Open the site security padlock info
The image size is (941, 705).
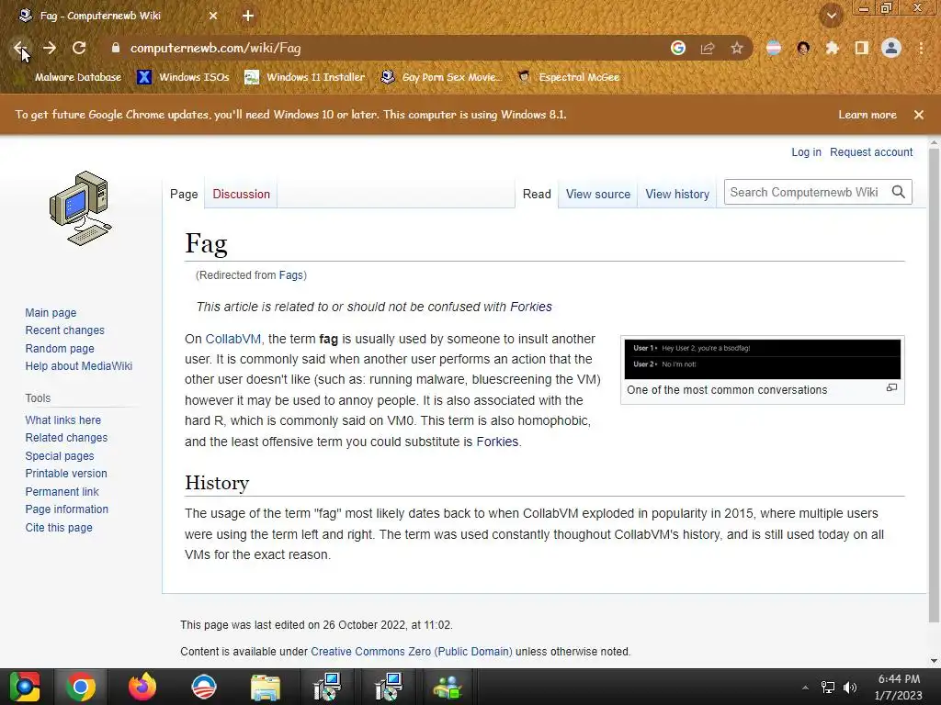pos(116,48)
